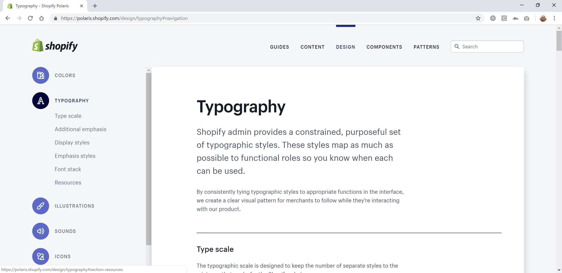Jump to Display styles section
The width and height of the screenshot is (562, 273).
[72, 143]
